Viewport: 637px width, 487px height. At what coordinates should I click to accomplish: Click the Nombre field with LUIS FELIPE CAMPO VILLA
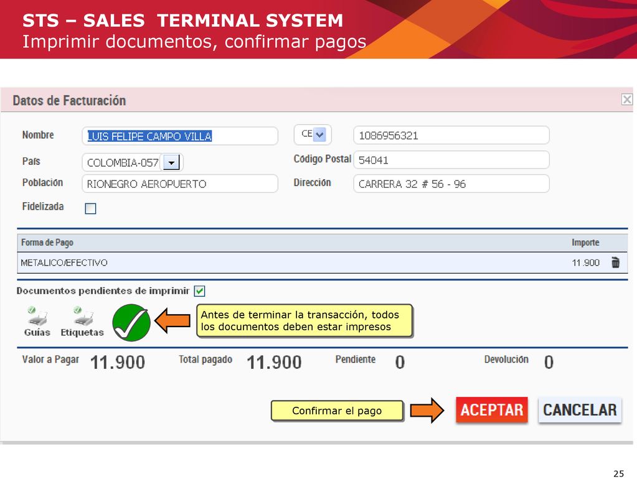(180, 136)
